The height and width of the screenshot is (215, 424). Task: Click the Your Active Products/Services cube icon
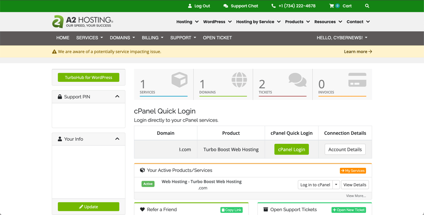tap(142, 170)
